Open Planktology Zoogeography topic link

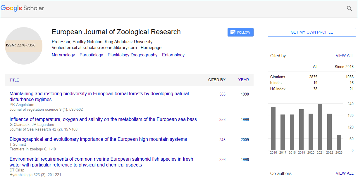[132, 55]
